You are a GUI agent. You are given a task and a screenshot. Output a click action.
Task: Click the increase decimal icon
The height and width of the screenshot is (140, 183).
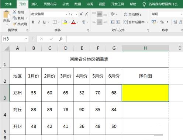tap(175, 22)
